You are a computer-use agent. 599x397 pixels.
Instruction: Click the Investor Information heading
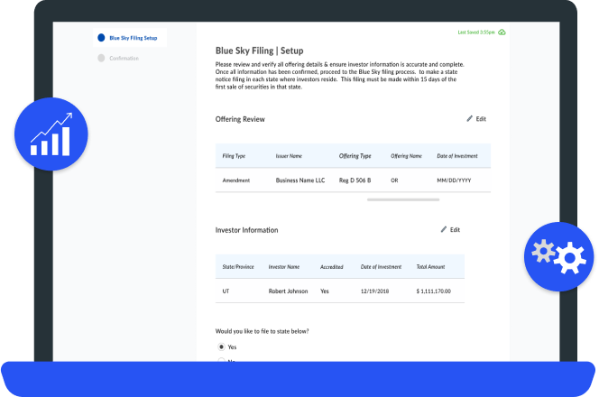click(246, 230)
